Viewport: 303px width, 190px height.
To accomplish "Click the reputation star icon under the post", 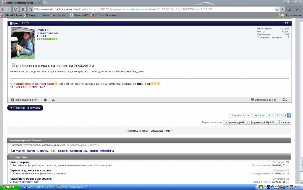I will click(x=45, y=100).
